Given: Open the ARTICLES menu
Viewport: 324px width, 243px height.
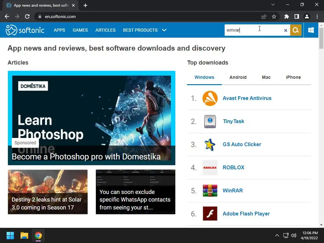Looking at the screenshot, I should coord(105,30).
